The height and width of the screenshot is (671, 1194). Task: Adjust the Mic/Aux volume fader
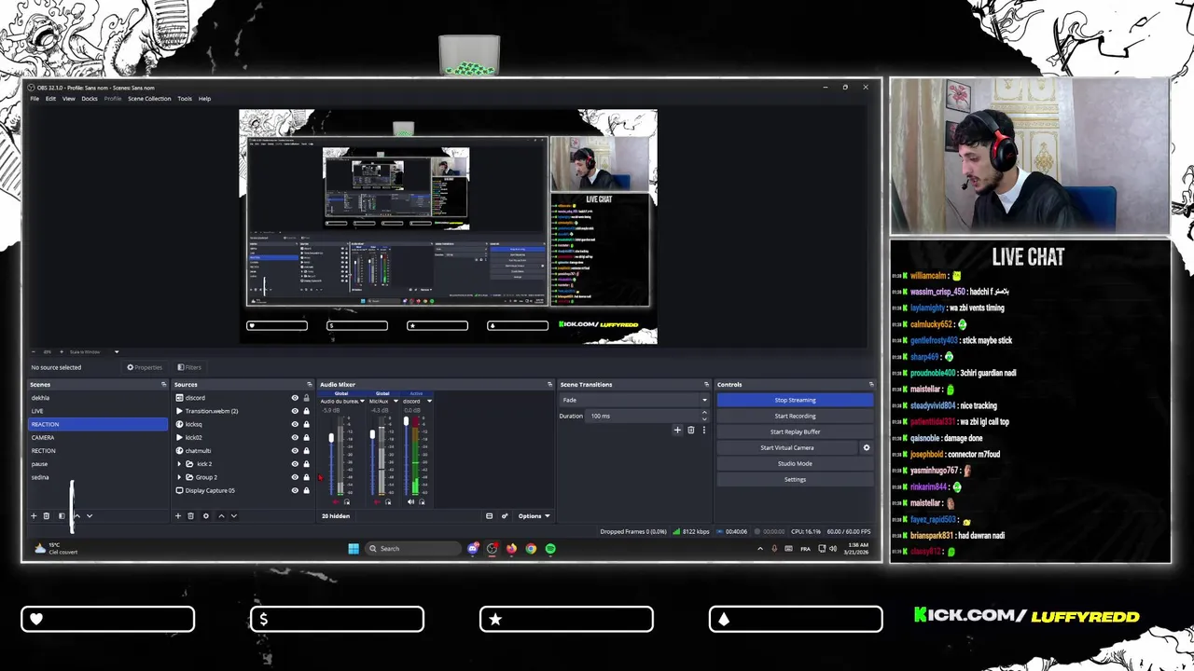(x=372, y=435)
